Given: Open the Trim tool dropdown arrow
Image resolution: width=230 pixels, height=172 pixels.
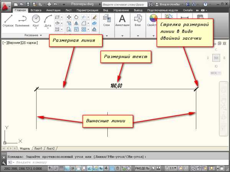Looking at the screenshot, I should pos(88,17).
